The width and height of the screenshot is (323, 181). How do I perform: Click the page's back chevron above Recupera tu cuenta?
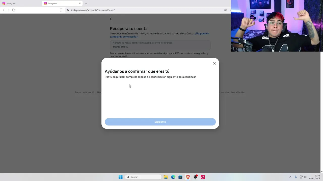point(111,19)
